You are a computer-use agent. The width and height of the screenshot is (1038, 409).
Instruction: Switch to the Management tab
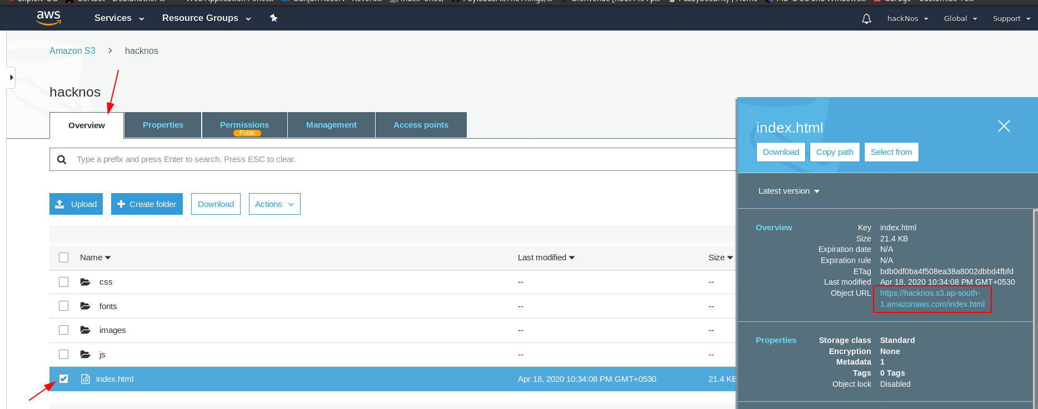pyautogui.click(x=331, y=125)
